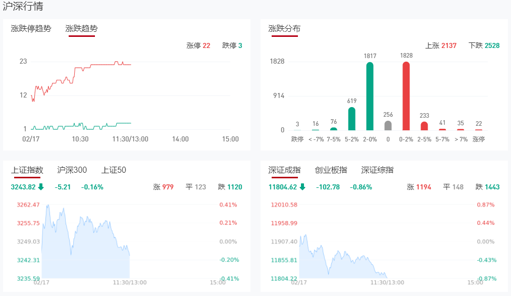Show the 上证50 index chart
Screen dimensions: 511x296
114,170
